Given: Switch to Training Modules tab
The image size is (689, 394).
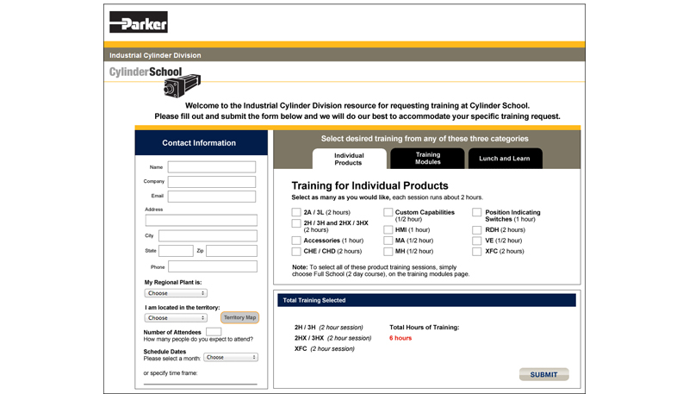Looking at the screenshot, I should pyautogui.click(x=427, y=159).
